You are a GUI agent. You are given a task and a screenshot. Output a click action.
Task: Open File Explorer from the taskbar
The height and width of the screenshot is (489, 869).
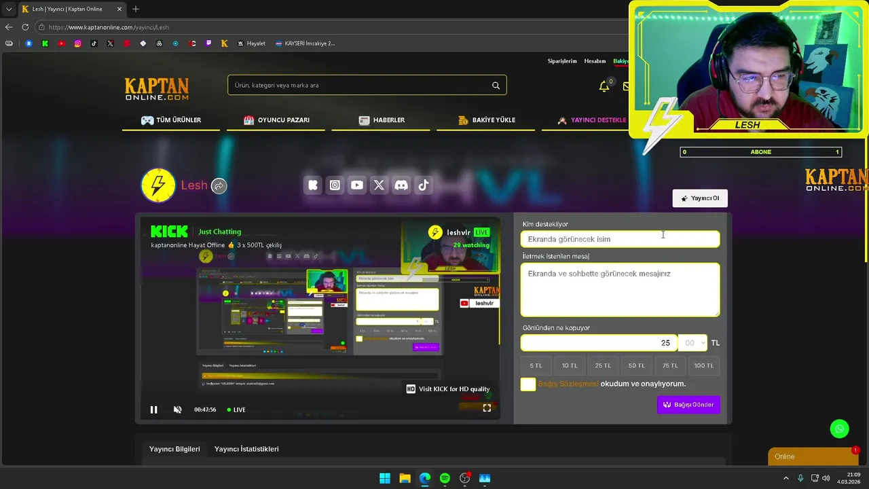point(405,478)
